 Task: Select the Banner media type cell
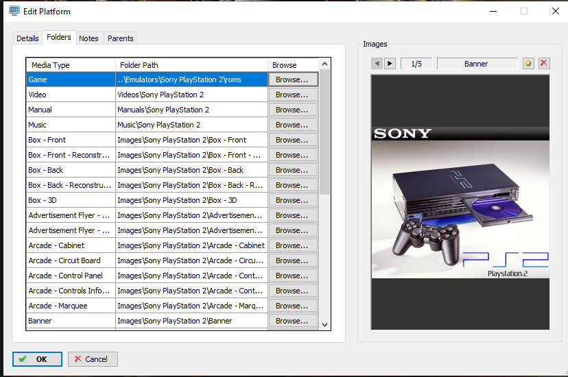pos(71,321)
